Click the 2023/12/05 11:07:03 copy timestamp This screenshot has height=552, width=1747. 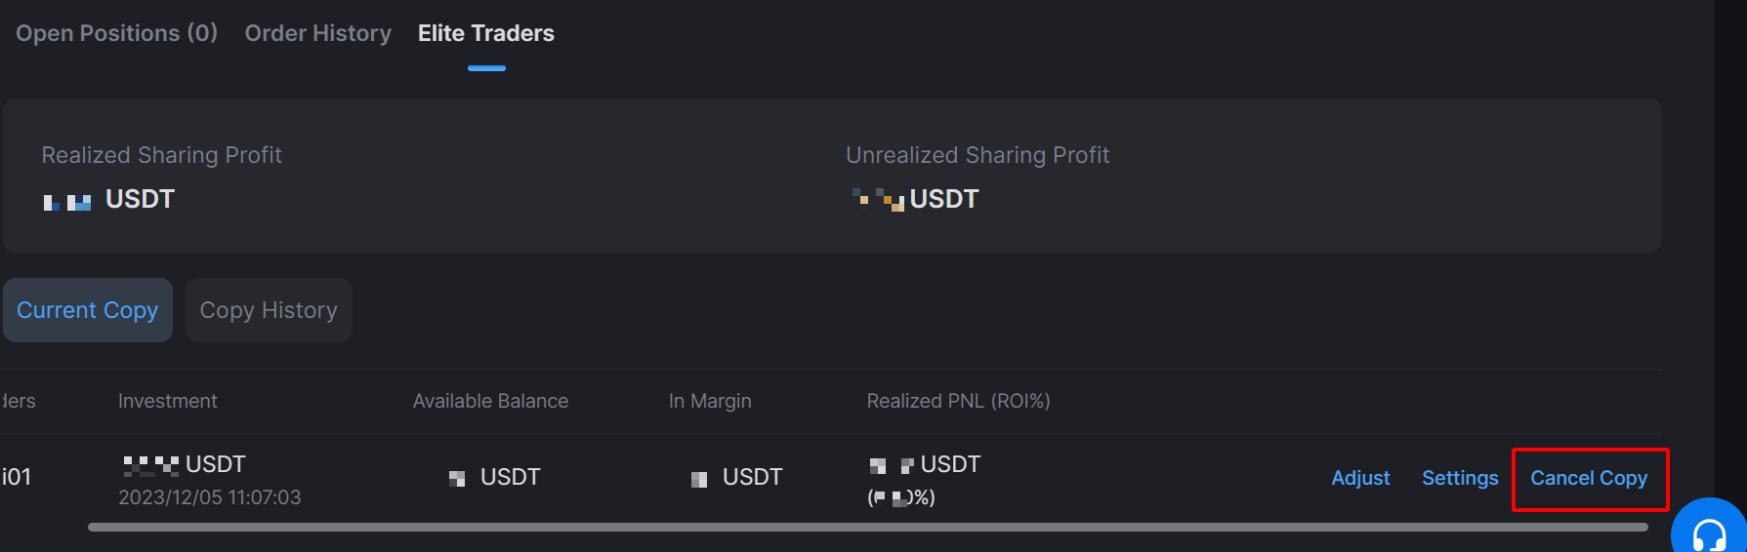click(210, 497)
